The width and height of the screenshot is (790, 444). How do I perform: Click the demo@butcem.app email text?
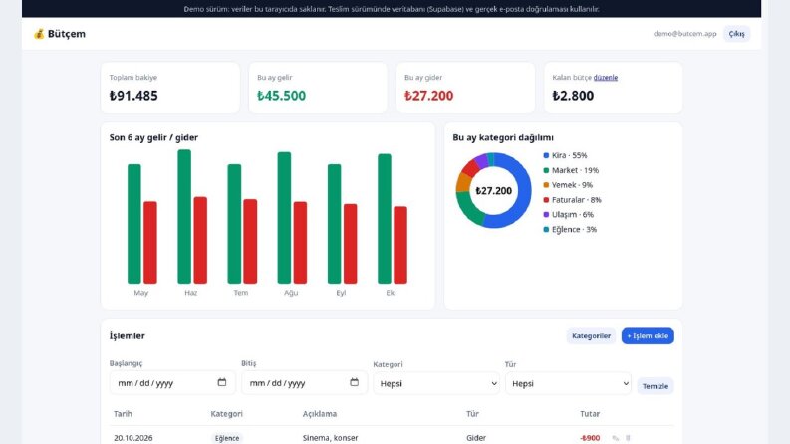684,34
